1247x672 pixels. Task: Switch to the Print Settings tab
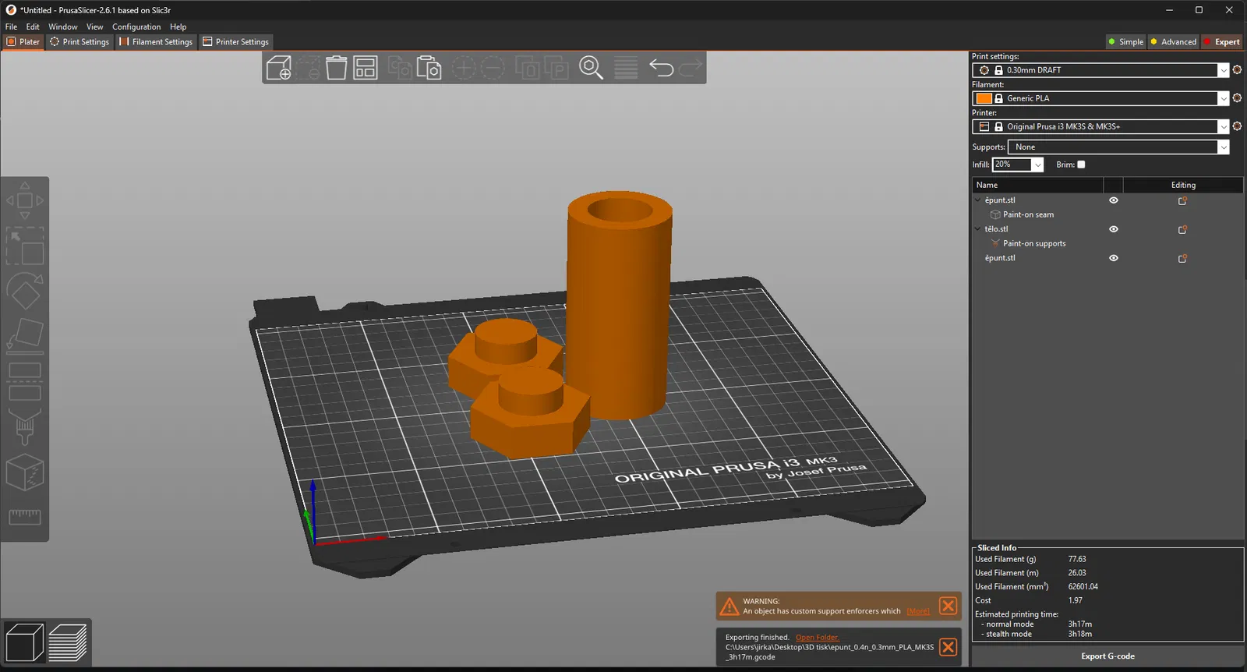tap(79, 42)
